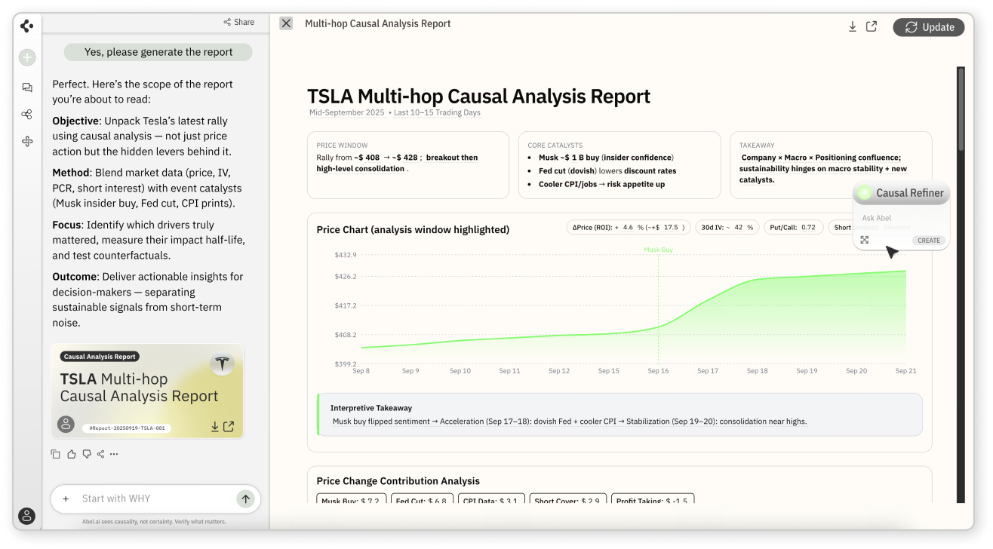Give the response a thumbs down
Screen dimensions: 993x549
86,454
